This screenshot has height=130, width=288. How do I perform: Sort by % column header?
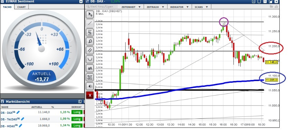52,107
